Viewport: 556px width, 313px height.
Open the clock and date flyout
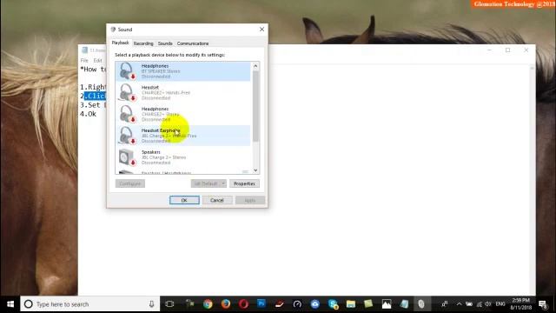coord(521,304)
